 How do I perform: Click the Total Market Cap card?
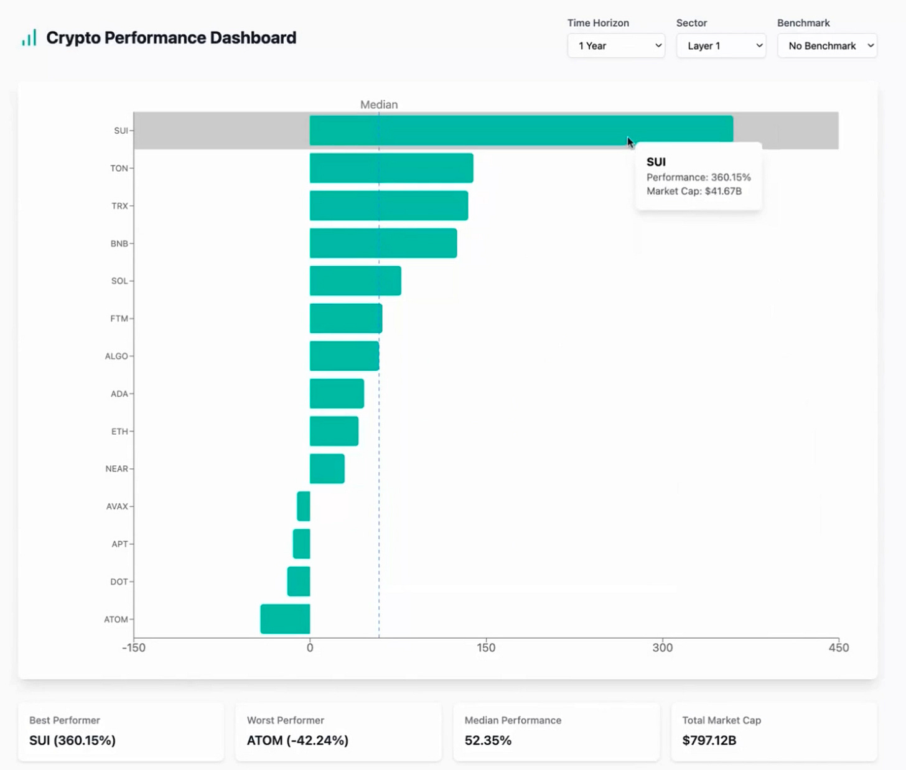[x=774, y=732]
